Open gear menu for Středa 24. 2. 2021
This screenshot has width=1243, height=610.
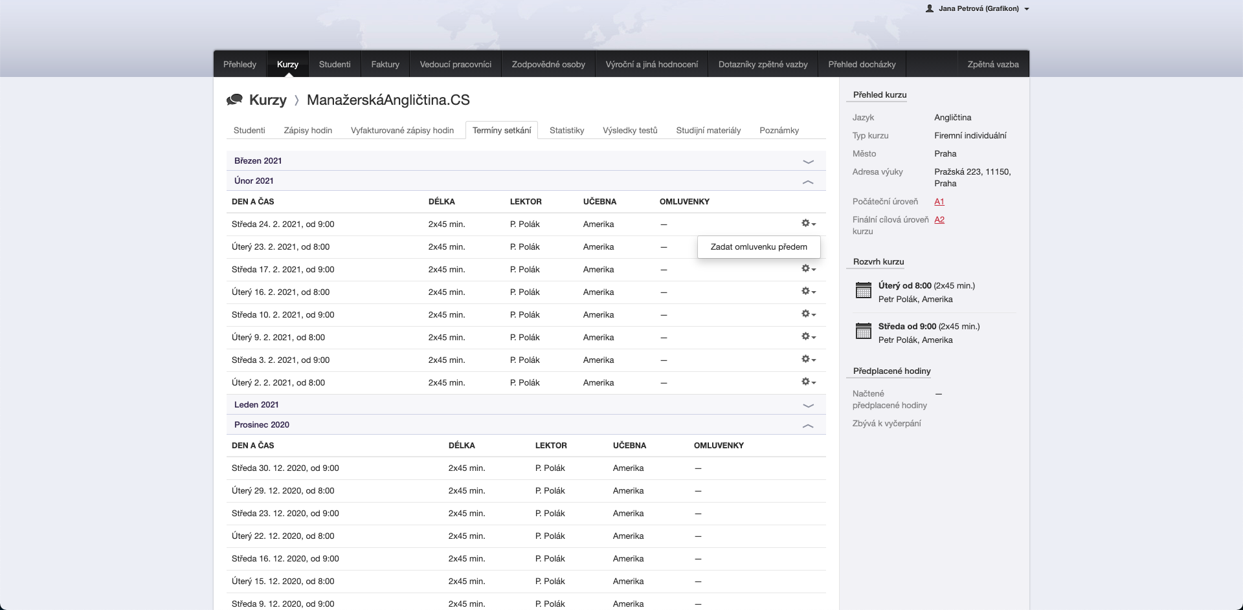click(809, 223)
